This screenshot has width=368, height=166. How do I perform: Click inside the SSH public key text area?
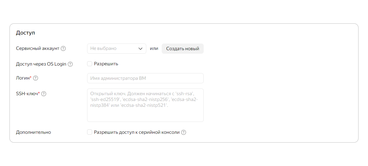point(145,105)
